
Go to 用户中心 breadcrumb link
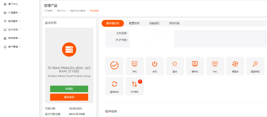tap(62, 11)
